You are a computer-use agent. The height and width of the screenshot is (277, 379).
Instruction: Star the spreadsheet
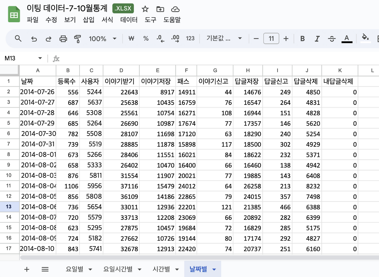(x=145, y=9)
